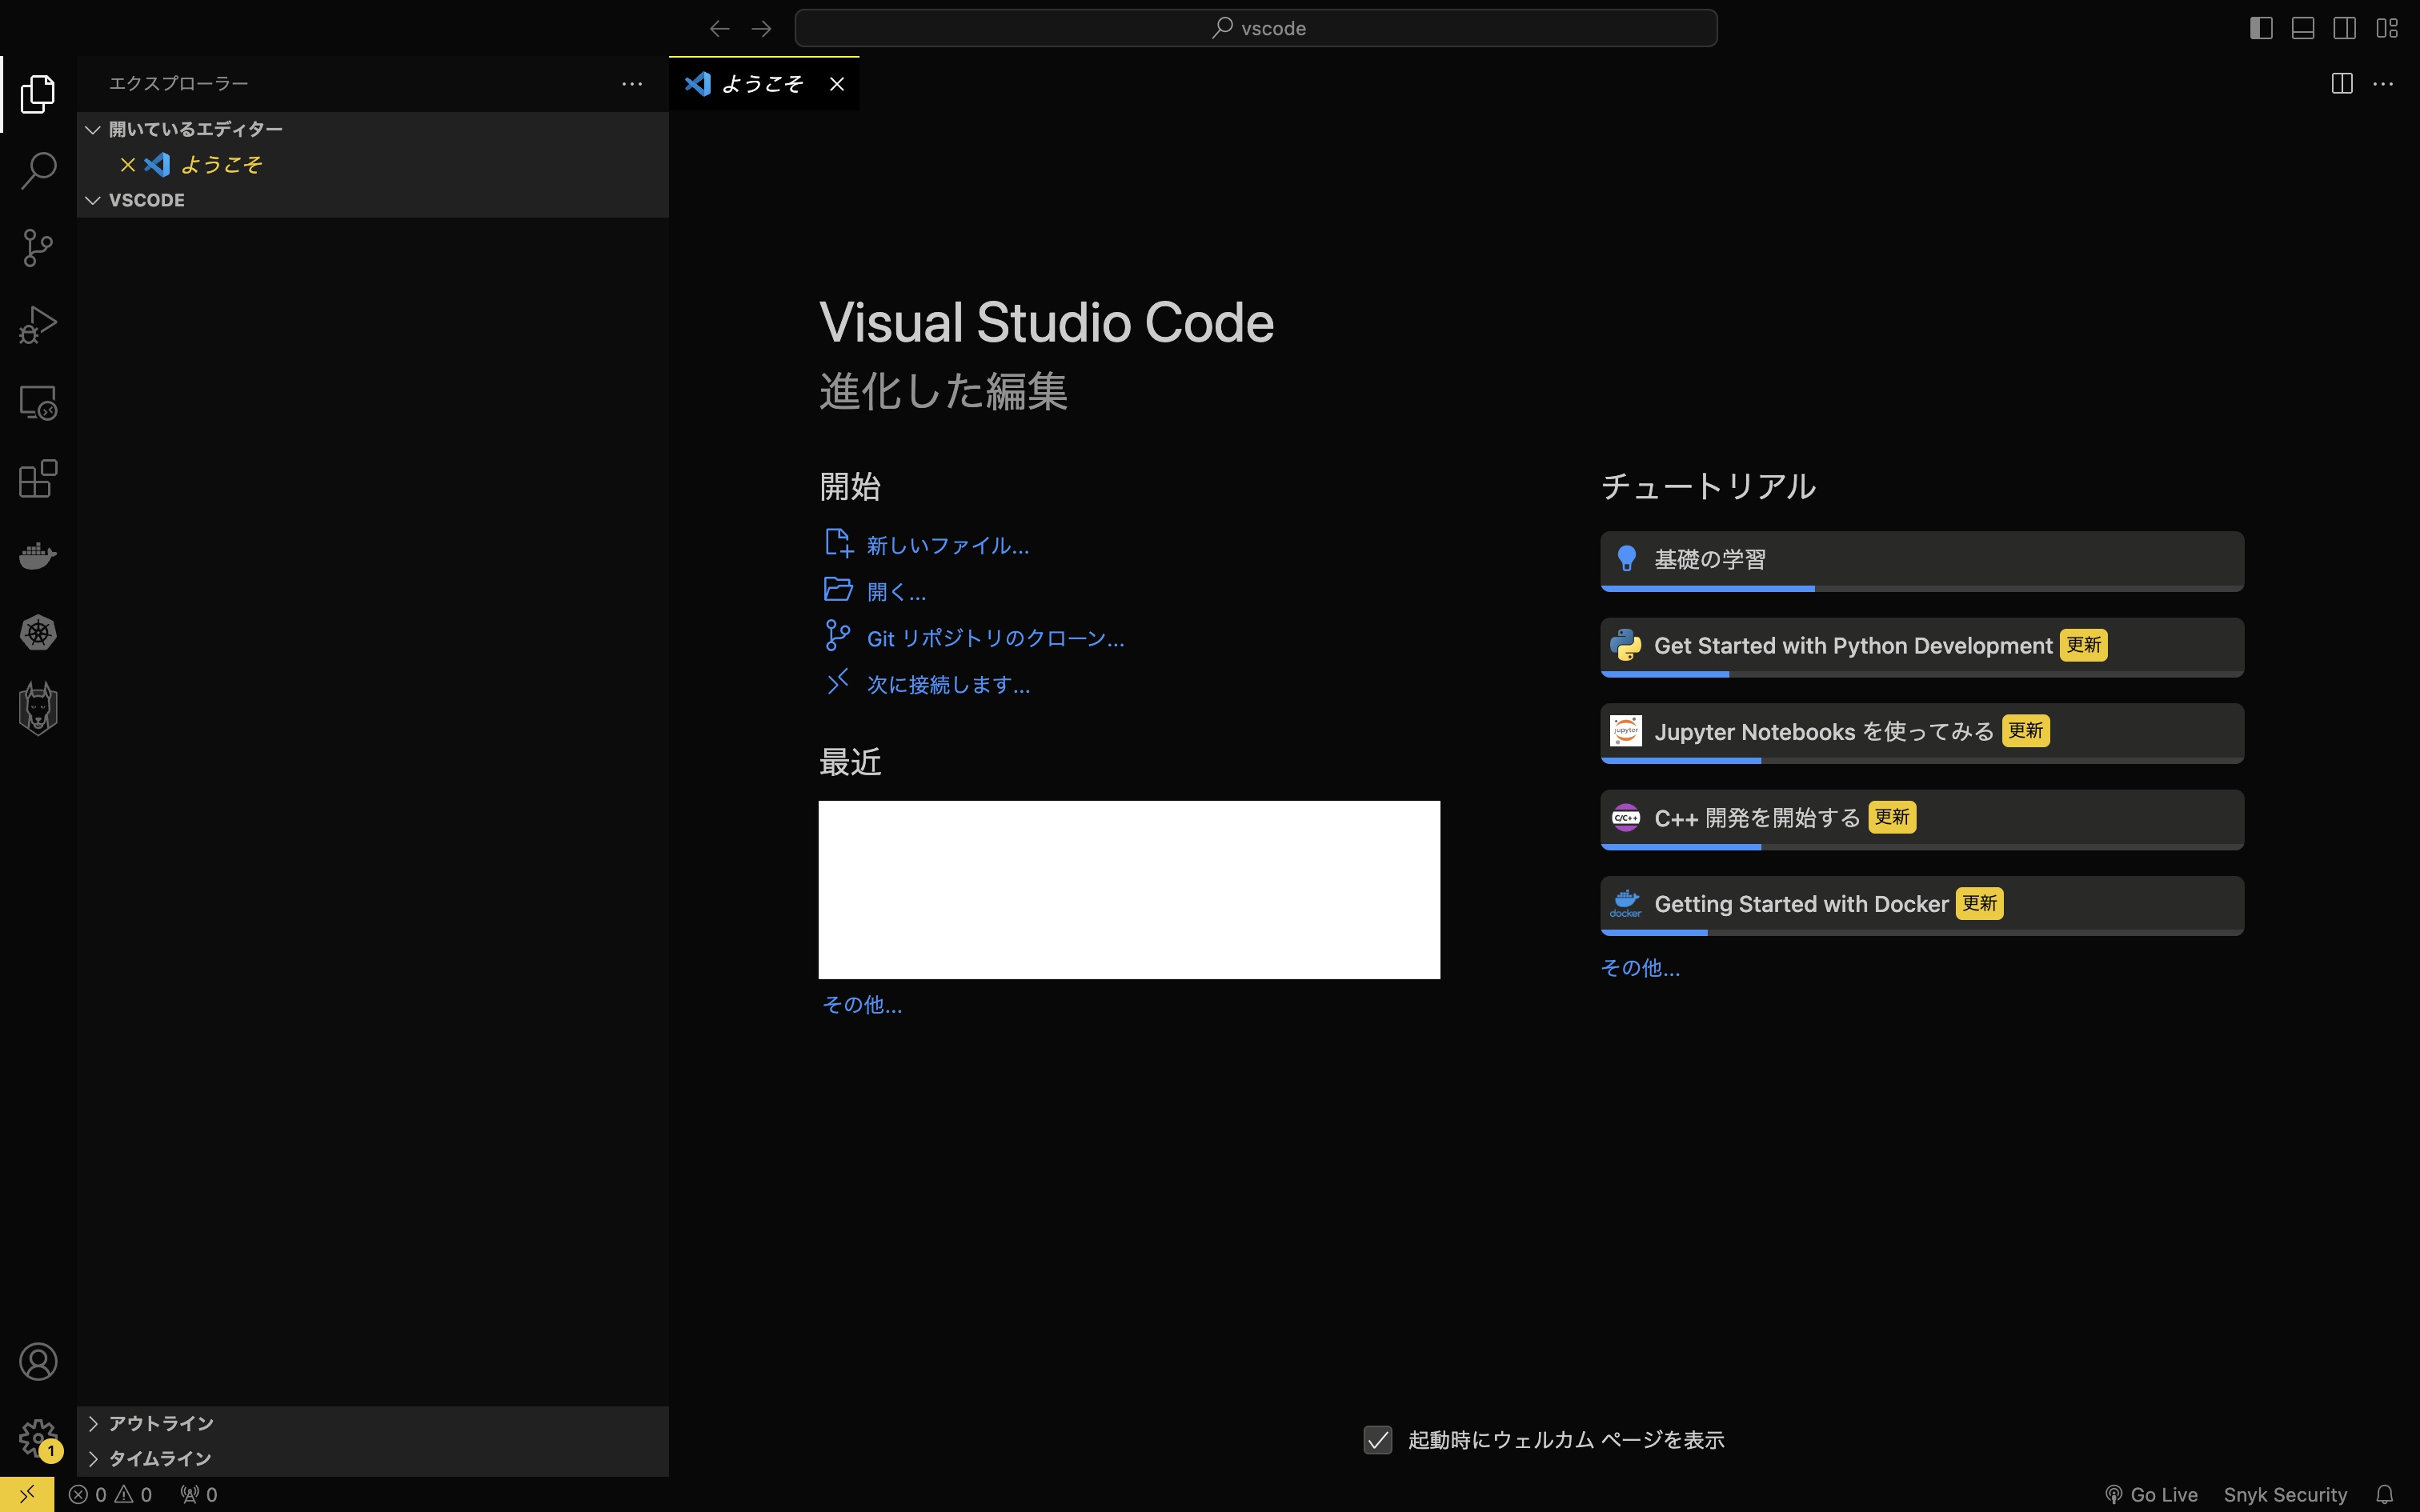Open the Snyk Security sidebar view
2420x1512 pixels.
(38, 707)
